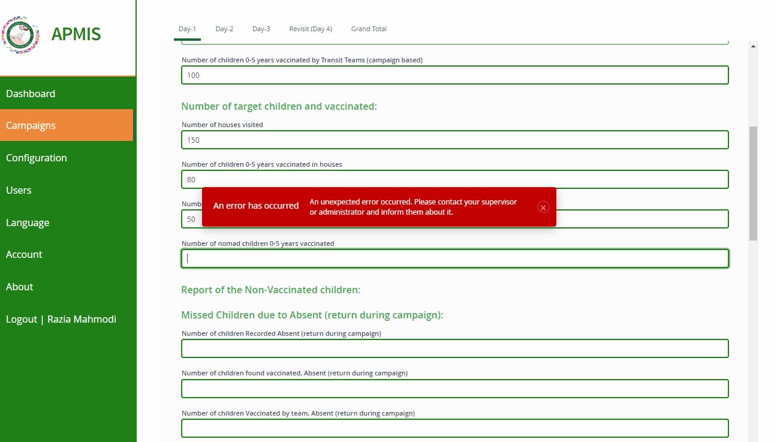Click the APMIS logo
777x442 pixels.
22,35
